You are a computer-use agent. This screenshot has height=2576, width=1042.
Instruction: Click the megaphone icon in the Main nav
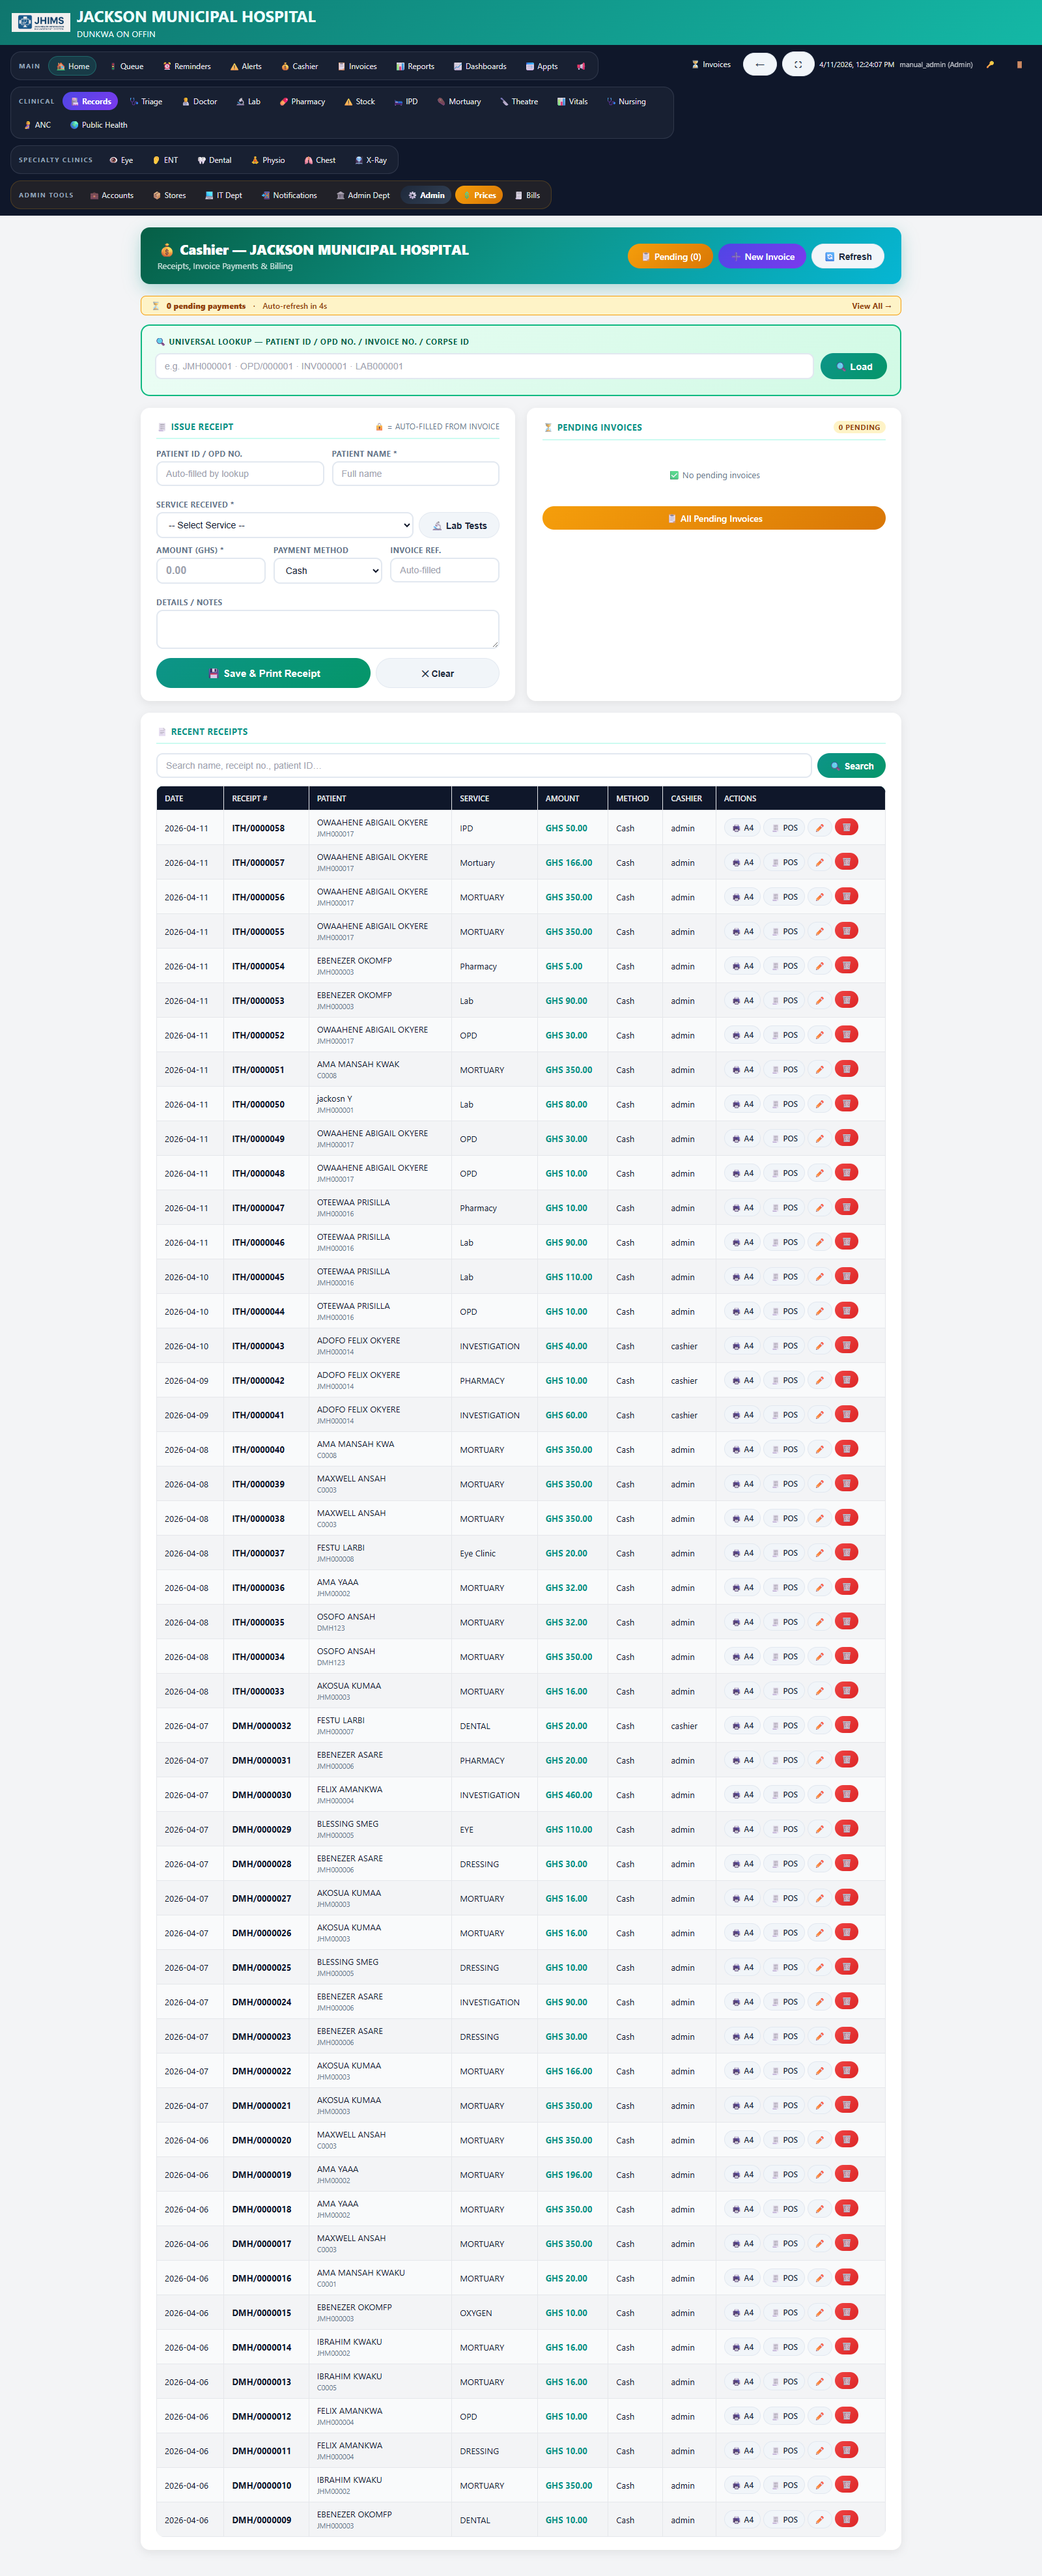[581, 66]
